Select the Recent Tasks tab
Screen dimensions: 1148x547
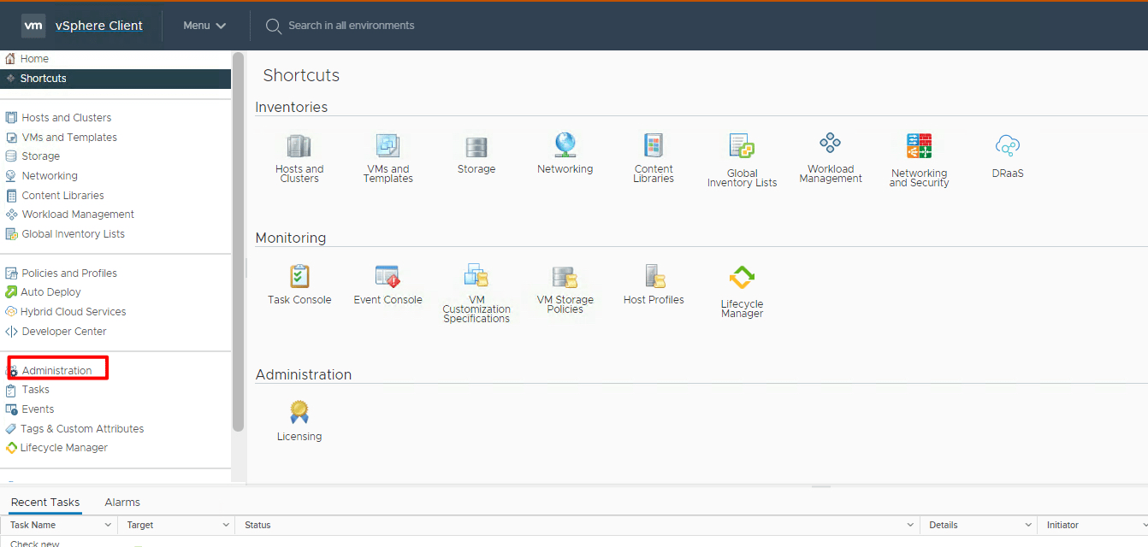(x=44, y=502)
